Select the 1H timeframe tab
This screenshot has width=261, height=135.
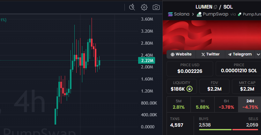[x=203, y=105]
